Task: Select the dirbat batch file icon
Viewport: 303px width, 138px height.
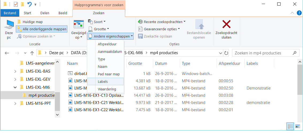Action: [70, 73]
